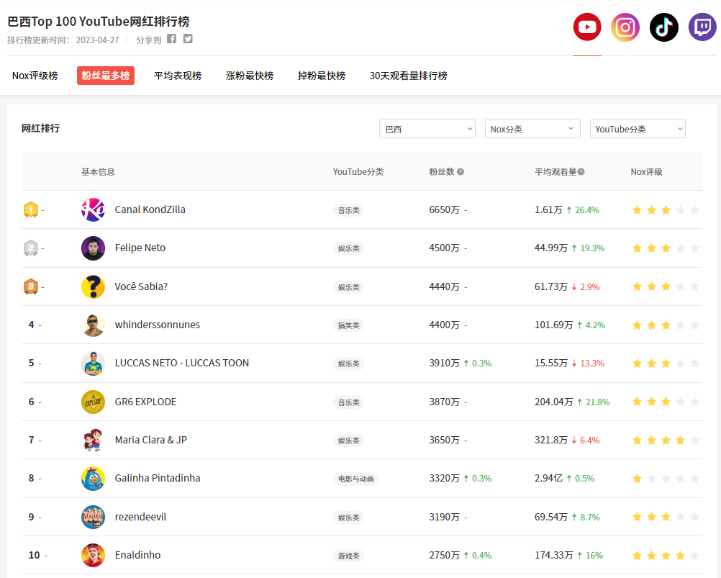
Task: Select the Instagram platform icon
Action: (625, 27)
